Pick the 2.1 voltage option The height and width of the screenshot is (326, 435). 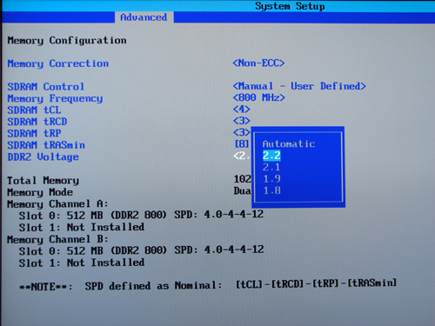271,167
